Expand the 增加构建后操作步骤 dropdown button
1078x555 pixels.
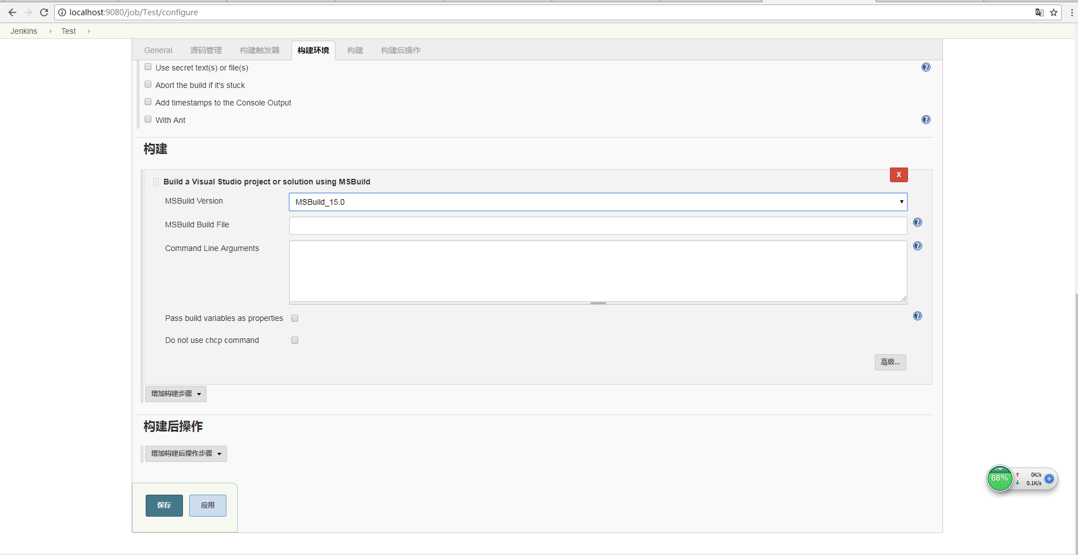(x=186, y=453)
